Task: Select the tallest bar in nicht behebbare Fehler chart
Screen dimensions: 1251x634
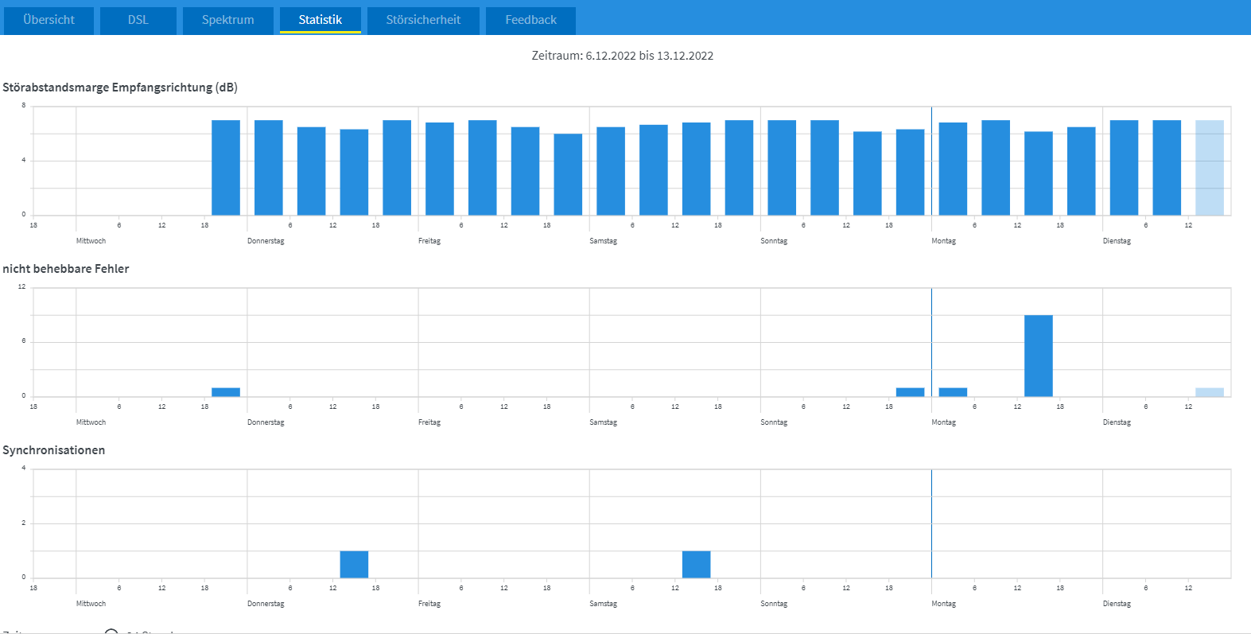Action: [x=1039, y=356]
